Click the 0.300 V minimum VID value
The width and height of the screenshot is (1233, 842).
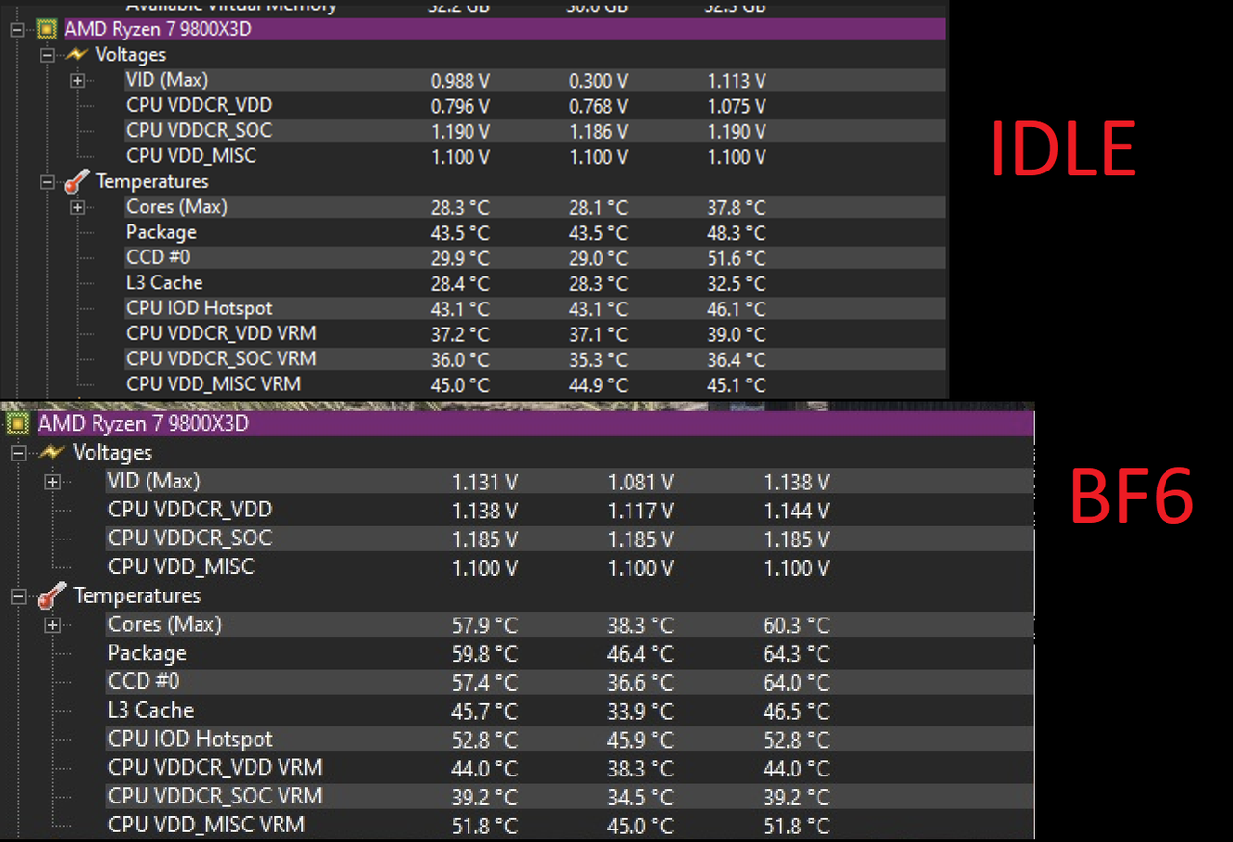pos(599,81)
